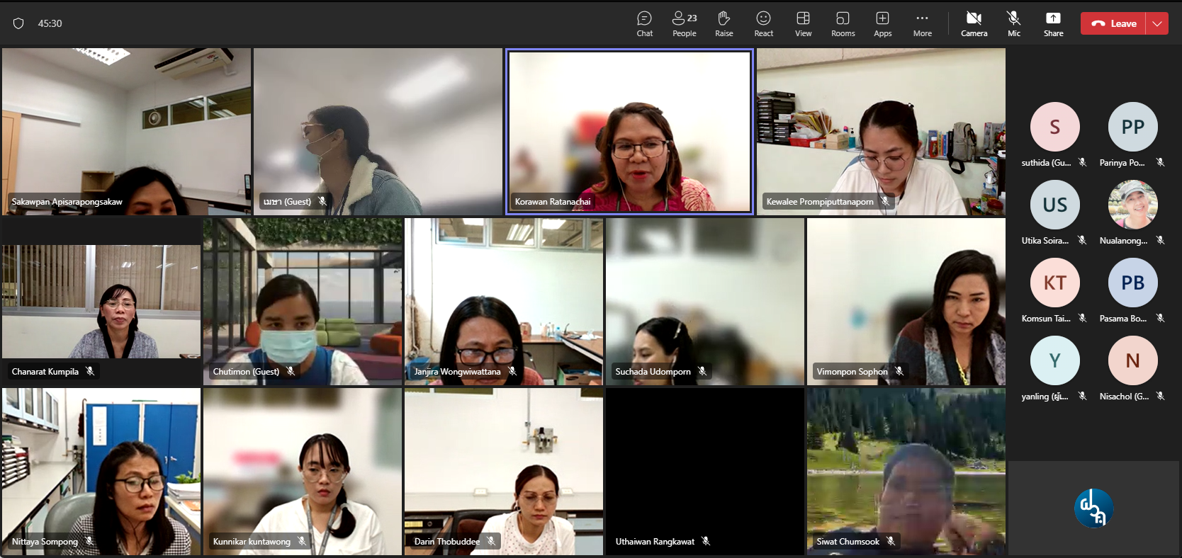Click Nualanong's profile photo avatar
This screenshot has height=558, width=1182.
(1132, 205)
